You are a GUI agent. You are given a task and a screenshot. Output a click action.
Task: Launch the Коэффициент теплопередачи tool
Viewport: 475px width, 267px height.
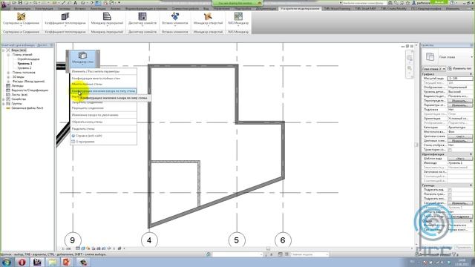(65, 20)
